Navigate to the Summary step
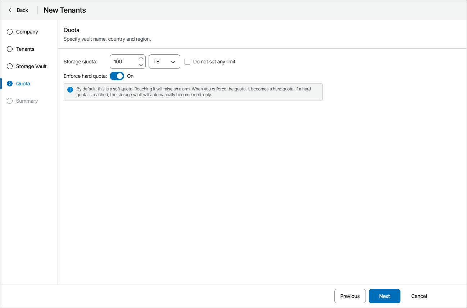The height and width of the screenshot is (308, 467). coord(27,101)
